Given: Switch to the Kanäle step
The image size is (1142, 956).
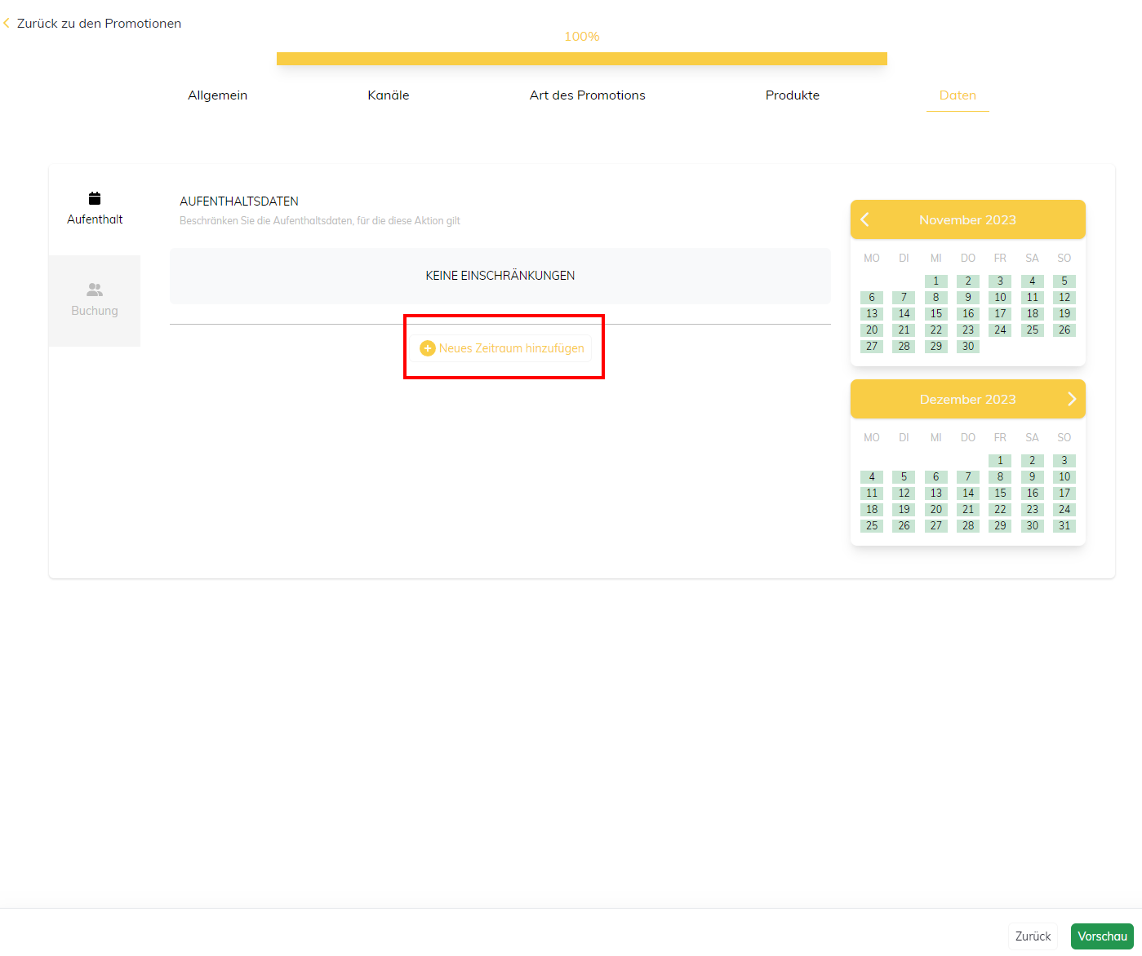Looking at the screenshot, I should (x=389, y=95).
